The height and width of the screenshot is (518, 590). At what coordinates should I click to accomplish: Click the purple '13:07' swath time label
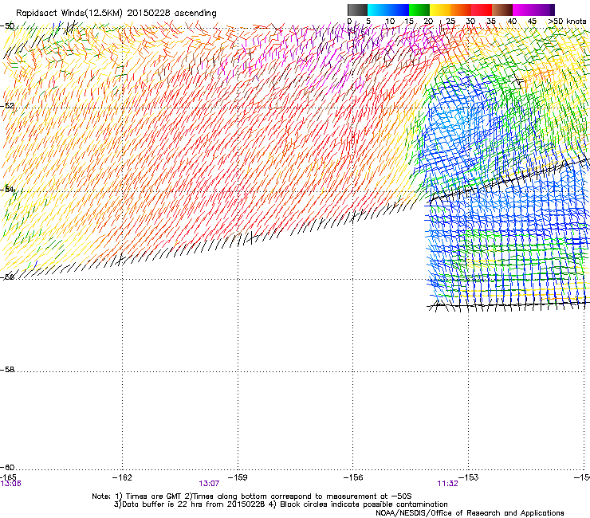point(209,484)
